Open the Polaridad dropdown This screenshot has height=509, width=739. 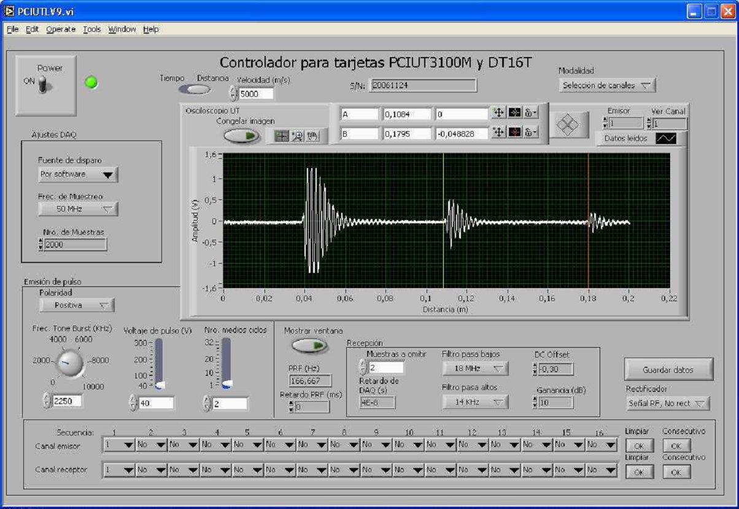(x=77, y=305)
